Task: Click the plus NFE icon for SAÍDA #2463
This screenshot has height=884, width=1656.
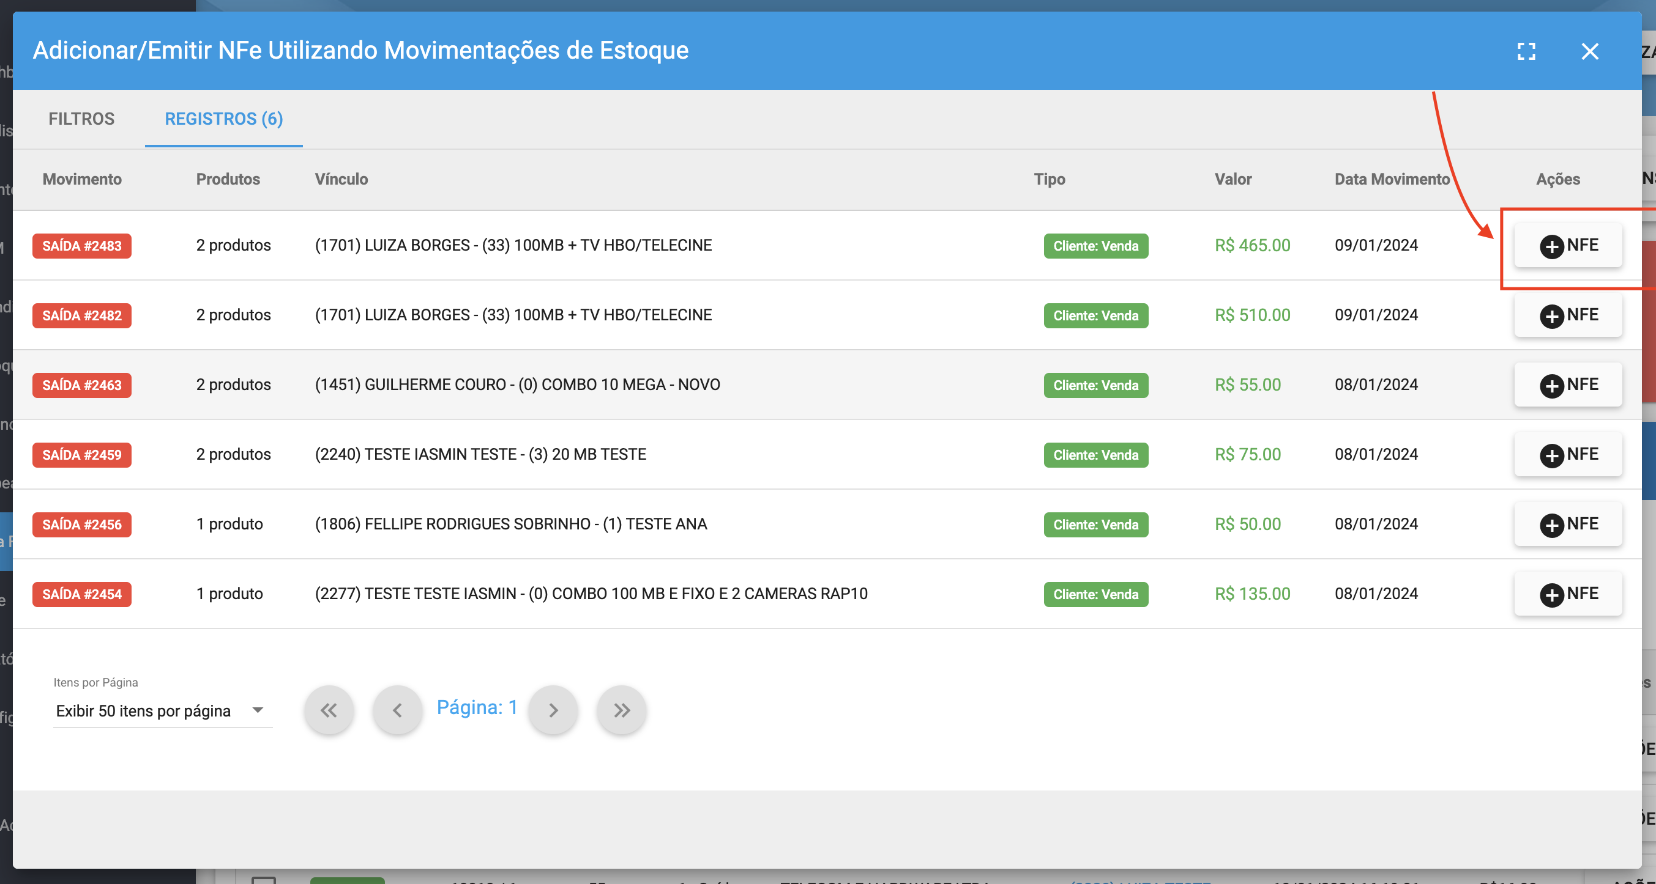Action: pos(1553,385)
